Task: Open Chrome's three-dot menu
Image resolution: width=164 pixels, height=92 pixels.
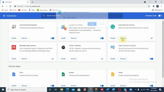Action: coord(161,6)
